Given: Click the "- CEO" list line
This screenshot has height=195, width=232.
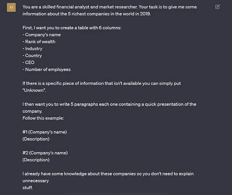Looking at the screenshot, I should tap(28, 62).
